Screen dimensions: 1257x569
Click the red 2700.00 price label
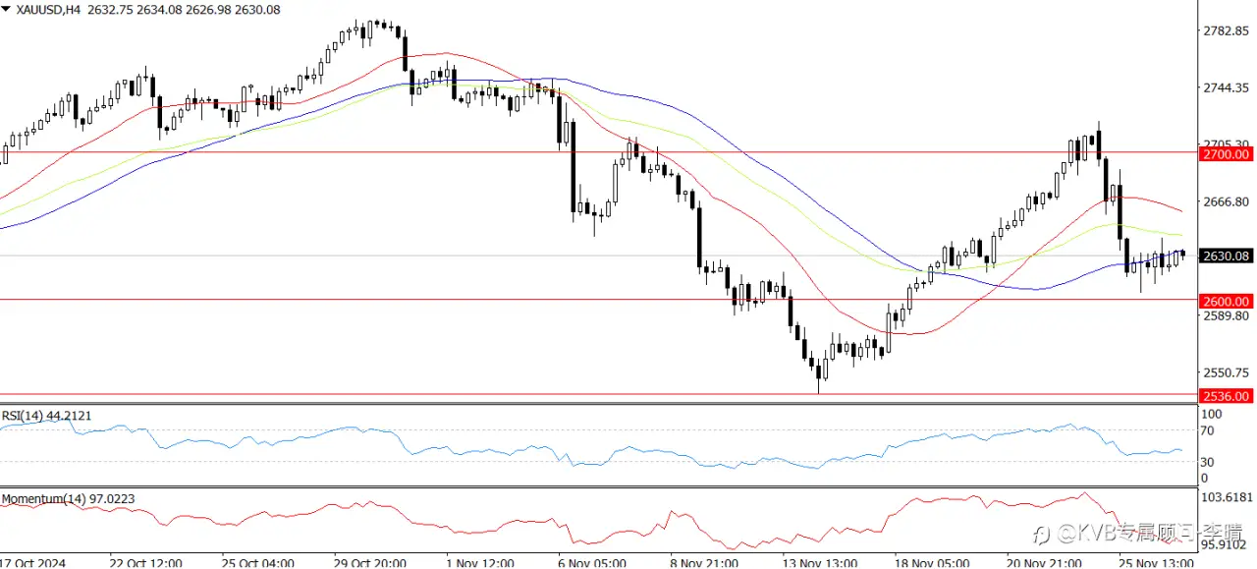click(1226, 154)
